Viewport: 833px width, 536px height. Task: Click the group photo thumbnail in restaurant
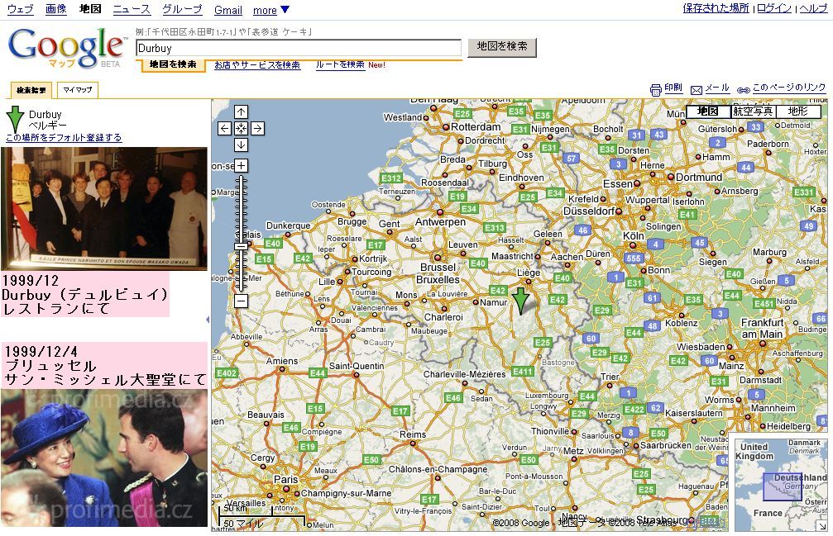point(104,209)
